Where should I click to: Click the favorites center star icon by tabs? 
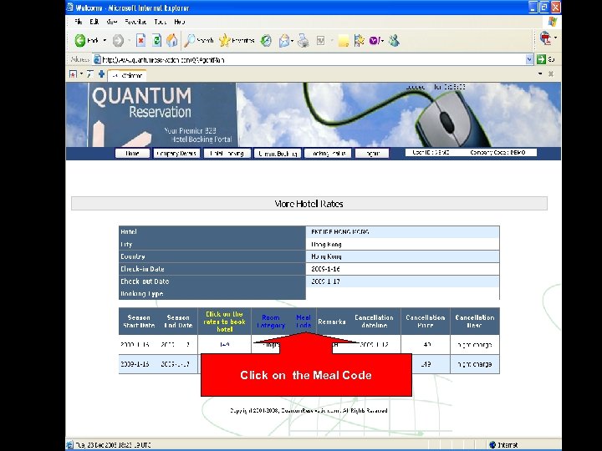(x=73, y=74)
